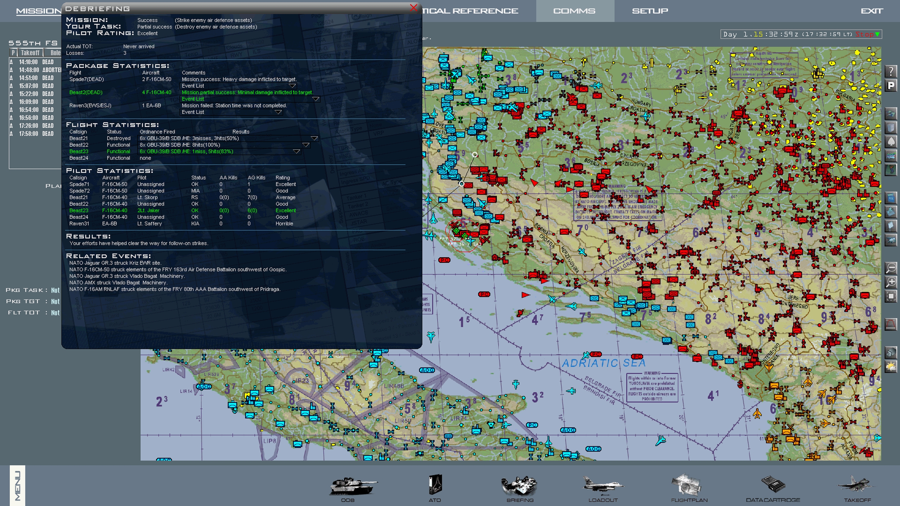
Task: Close the Debriefing window
Action: [x=414, y=8]
